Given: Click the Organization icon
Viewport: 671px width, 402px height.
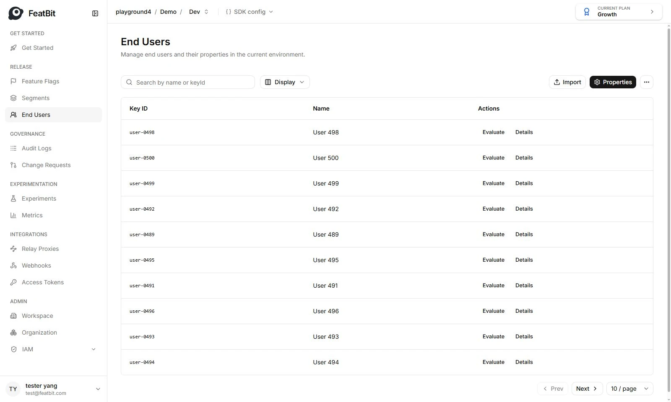Looking at the screenshot, I should coord(13,332).
